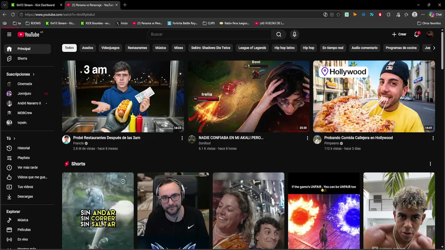445x250 pixels.
Task: Open Ver más tarde list
Action: [27, 168]
